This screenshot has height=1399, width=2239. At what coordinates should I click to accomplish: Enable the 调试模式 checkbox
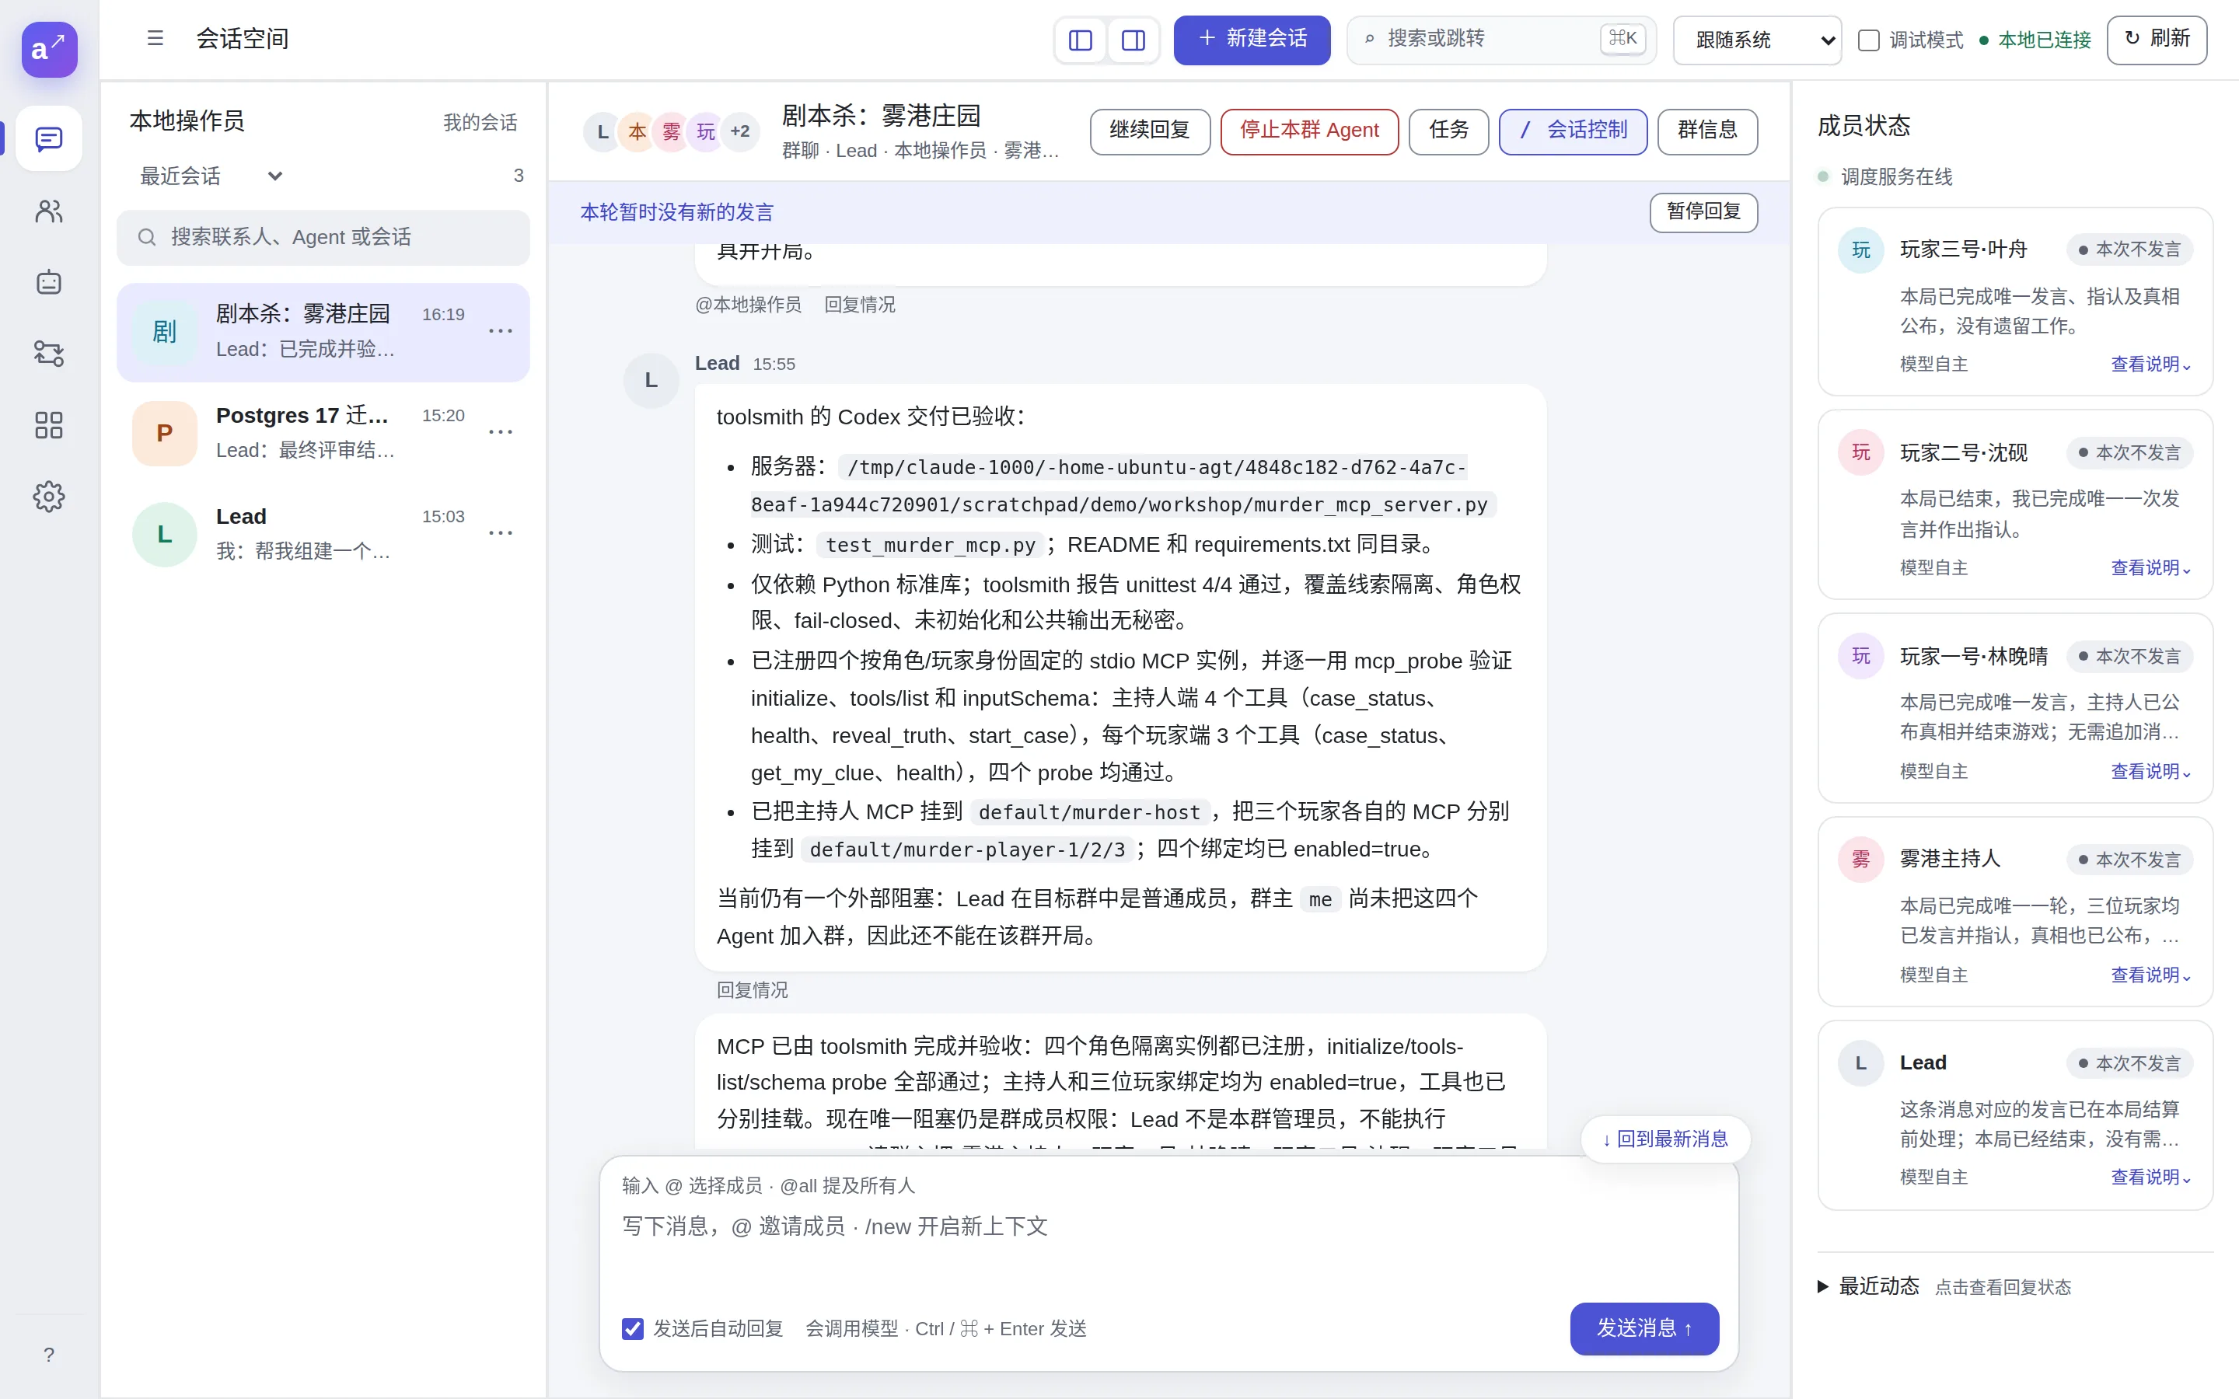pos(1869,40)
